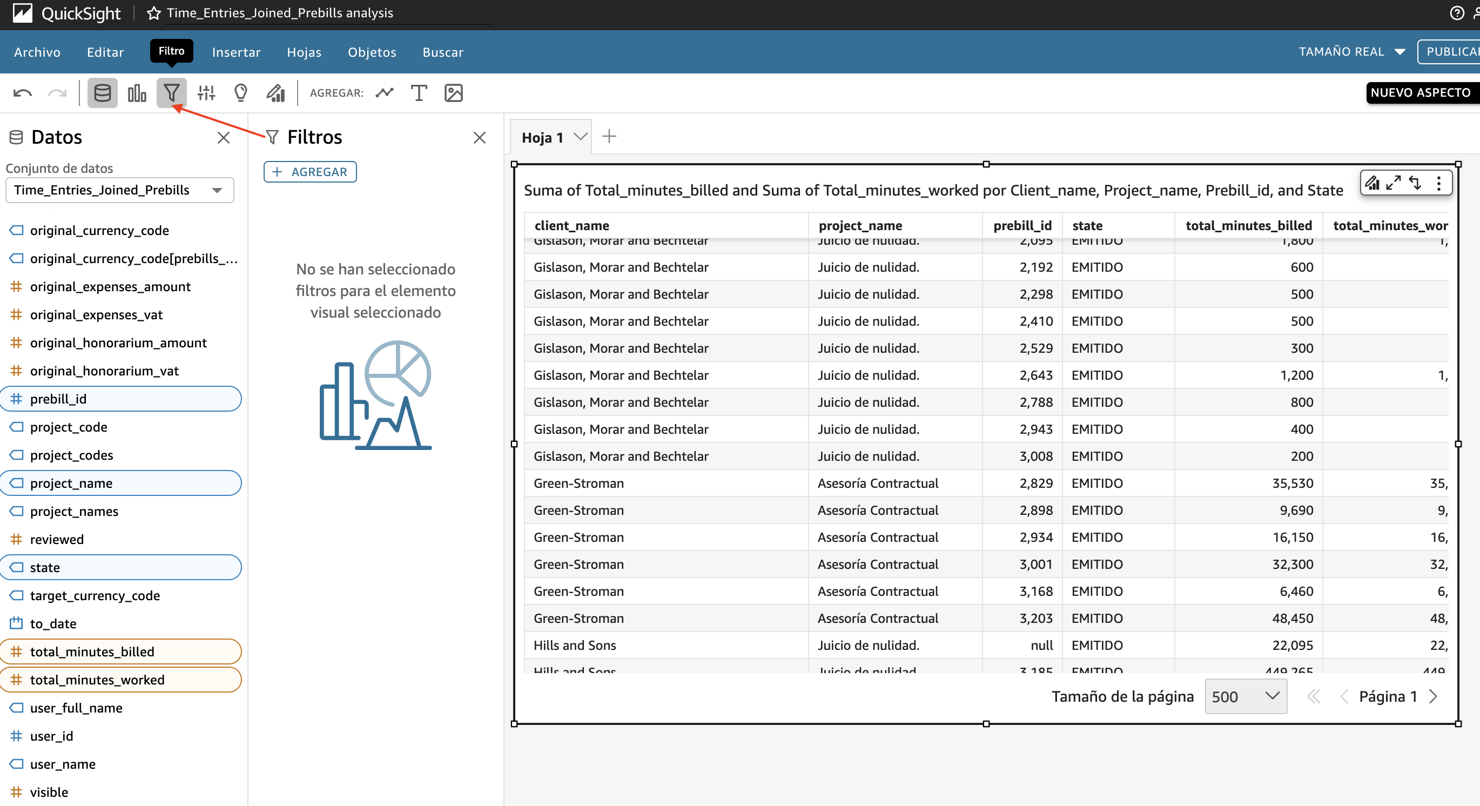The image size is (1480, 806).
Task: Add an image with picture icon
Action: pos(454,92)
